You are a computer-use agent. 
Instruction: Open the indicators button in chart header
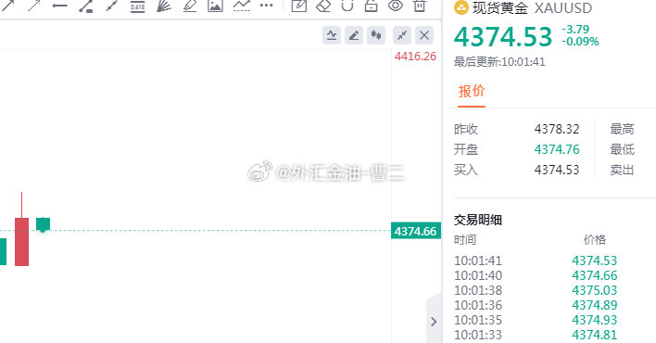[332, 35]
